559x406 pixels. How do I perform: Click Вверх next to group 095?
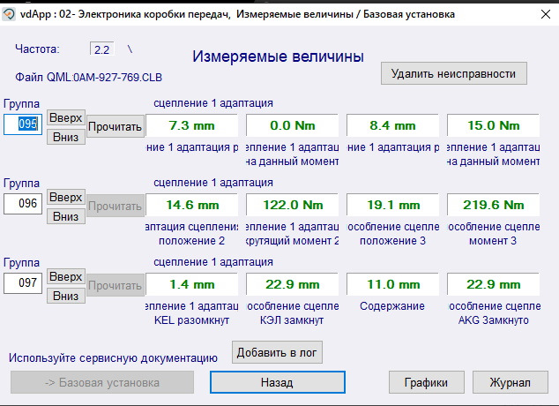point(66,117)
